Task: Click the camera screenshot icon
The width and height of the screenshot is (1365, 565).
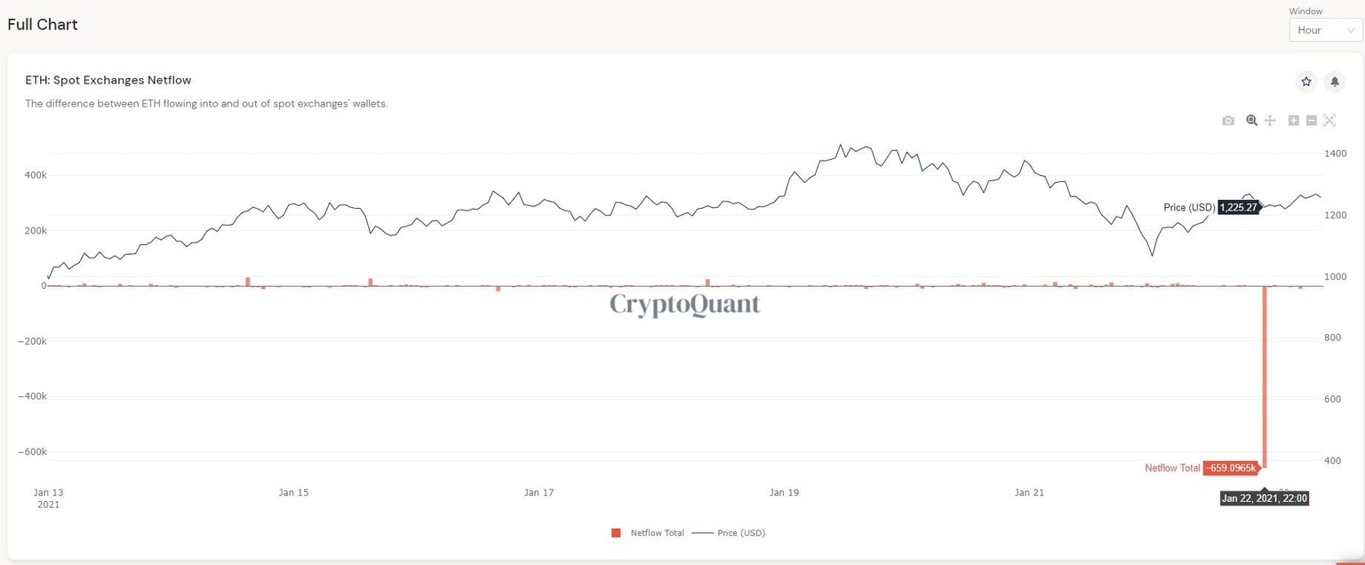Action: (1228, 120)
